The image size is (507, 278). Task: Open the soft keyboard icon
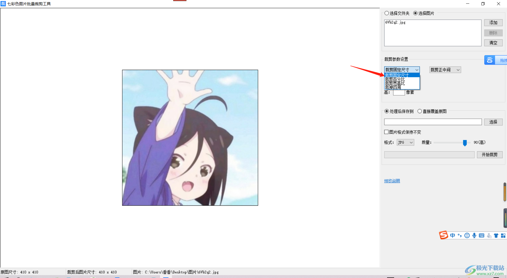coord(482,235)
